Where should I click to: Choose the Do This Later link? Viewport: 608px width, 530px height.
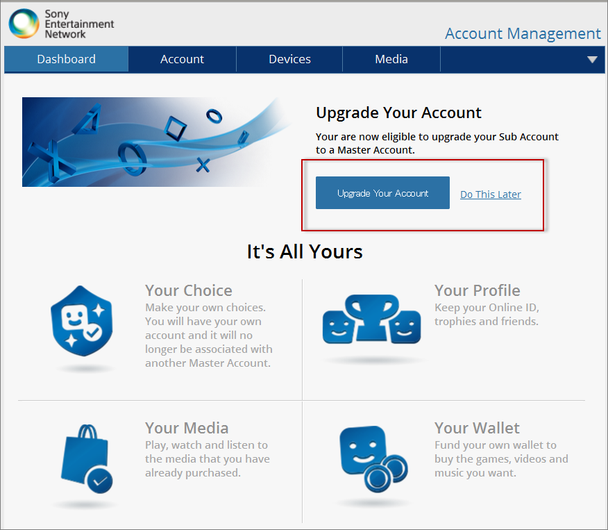(490, 194)
